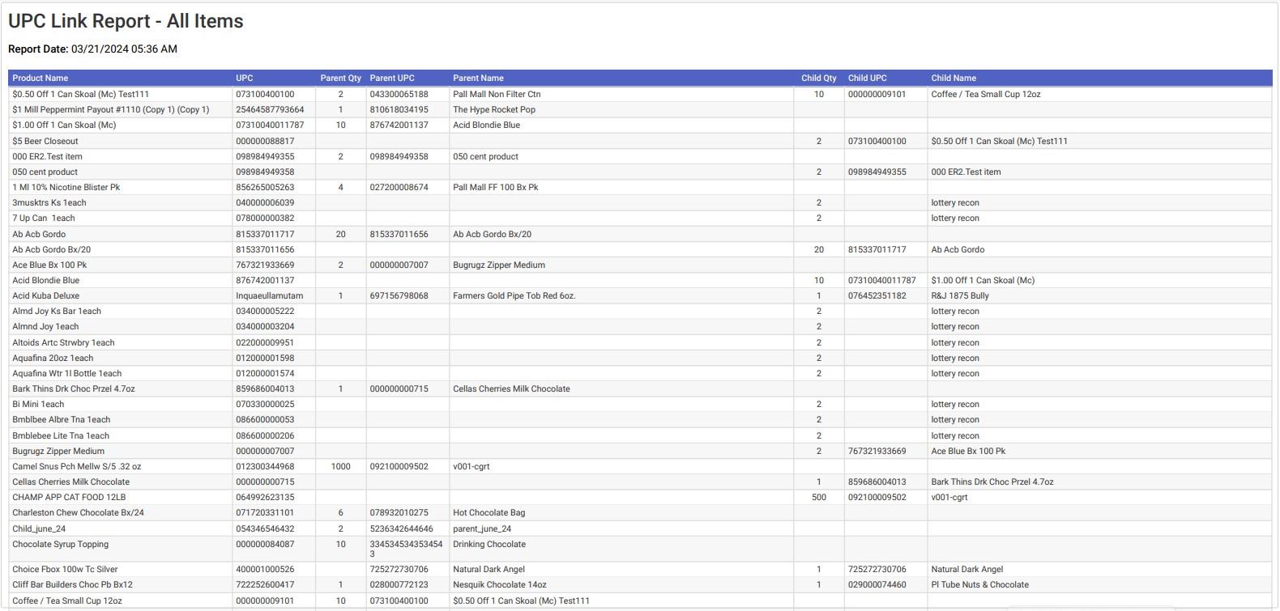Click child UPC 076452351182
The width and height of the screenshot is (1280, 611).
[877, 296]
